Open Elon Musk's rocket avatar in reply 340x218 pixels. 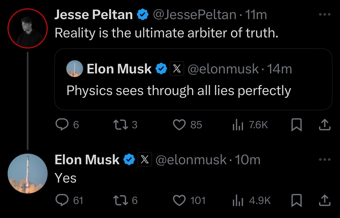click(27, 174)
